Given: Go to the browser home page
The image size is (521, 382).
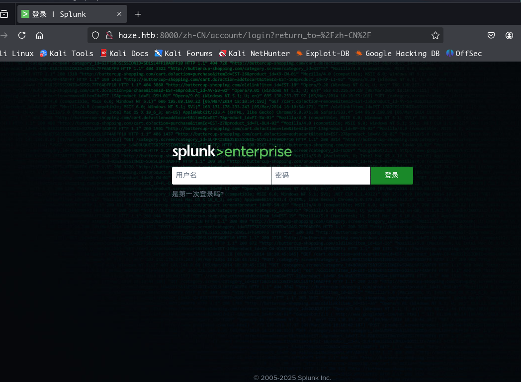Looking at the screenshot, I should (40, 35).
